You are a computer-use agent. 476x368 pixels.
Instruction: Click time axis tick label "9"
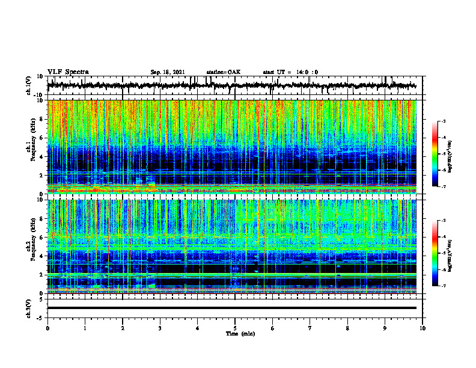pos(385,328)
